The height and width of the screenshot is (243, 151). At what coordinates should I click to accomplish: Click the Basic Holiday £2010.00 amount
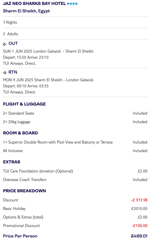pos(139,209)
